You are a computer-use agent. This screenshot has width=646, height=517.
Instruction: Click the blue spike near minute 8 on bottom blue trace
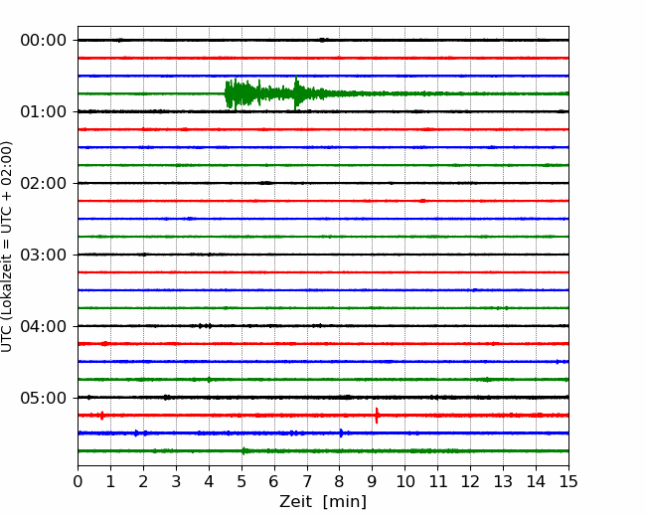[x=341, y=432]
